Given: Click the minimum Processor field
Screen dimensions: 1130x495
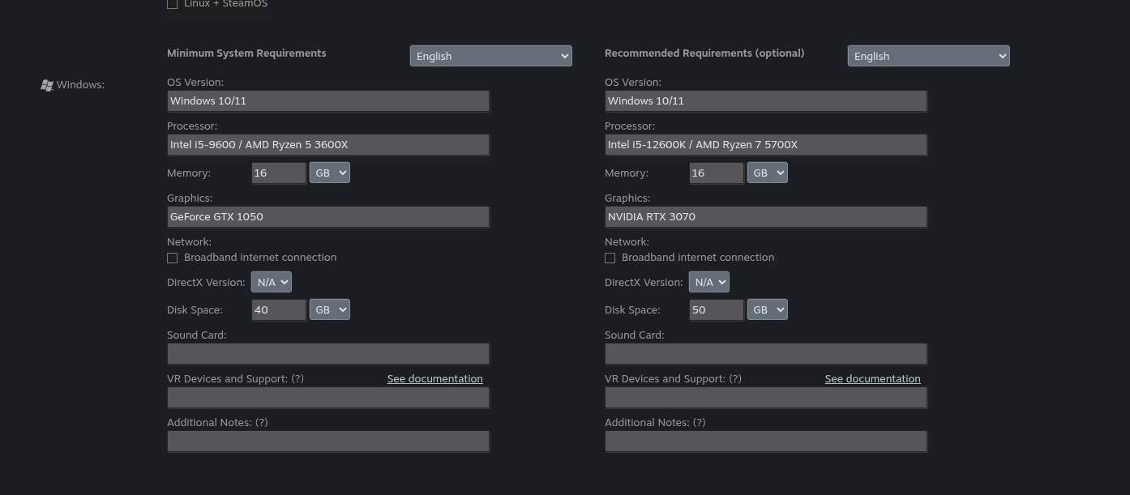Looking at the screenshot, I should click(328, 145).
